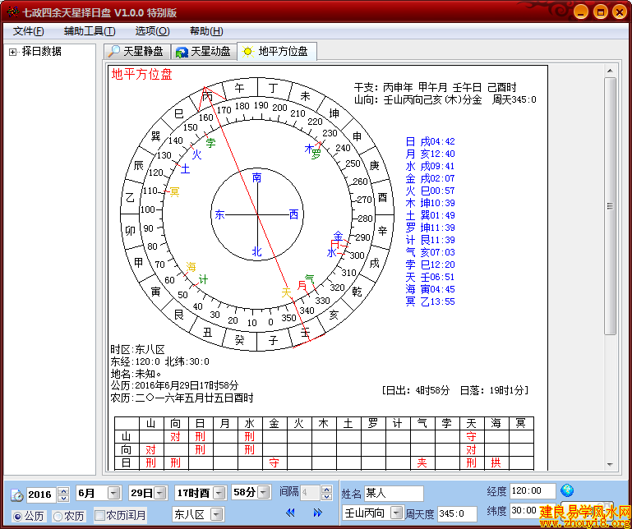Select the 择日数据 tree item
This screenshot has height=529, width=632.
click(x=42, y=51)
